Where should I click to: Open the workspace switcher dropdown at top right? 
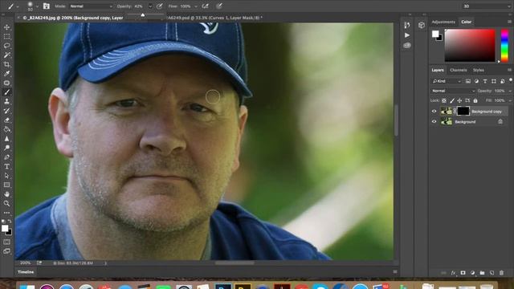[487, 6]
